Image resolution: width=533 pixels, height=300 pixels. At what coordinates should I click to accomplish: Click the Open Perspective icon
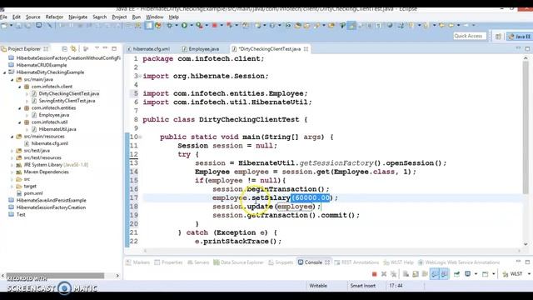tap(498, 37)
